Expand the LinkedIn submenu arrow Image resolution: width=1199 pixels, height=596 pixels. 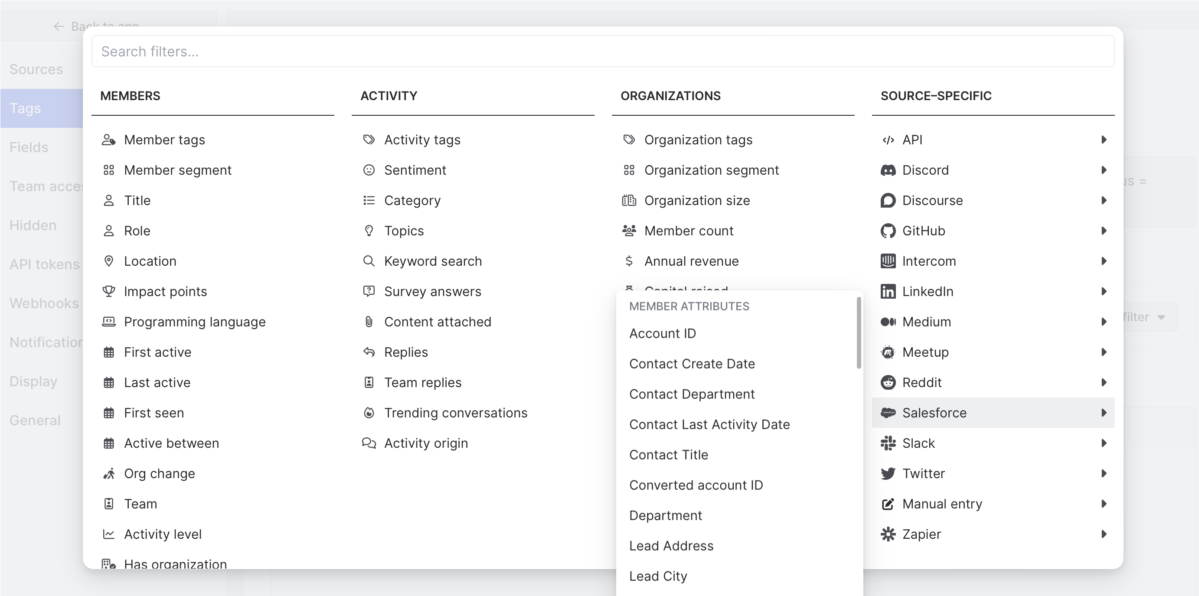1104,291
